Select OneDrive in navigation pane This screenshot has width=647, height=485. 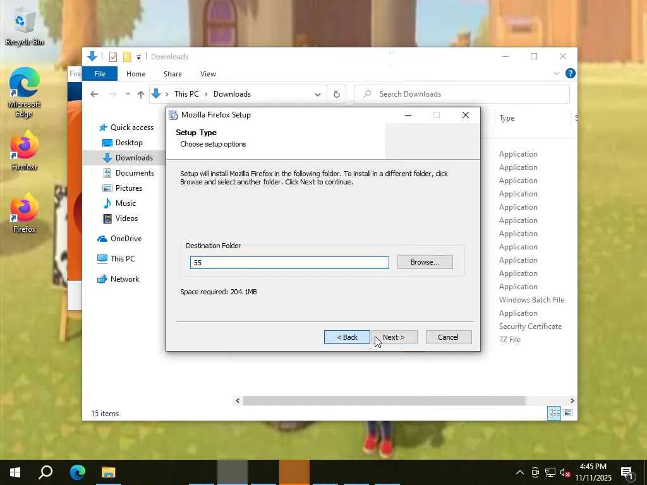click(x=119, y=238)
